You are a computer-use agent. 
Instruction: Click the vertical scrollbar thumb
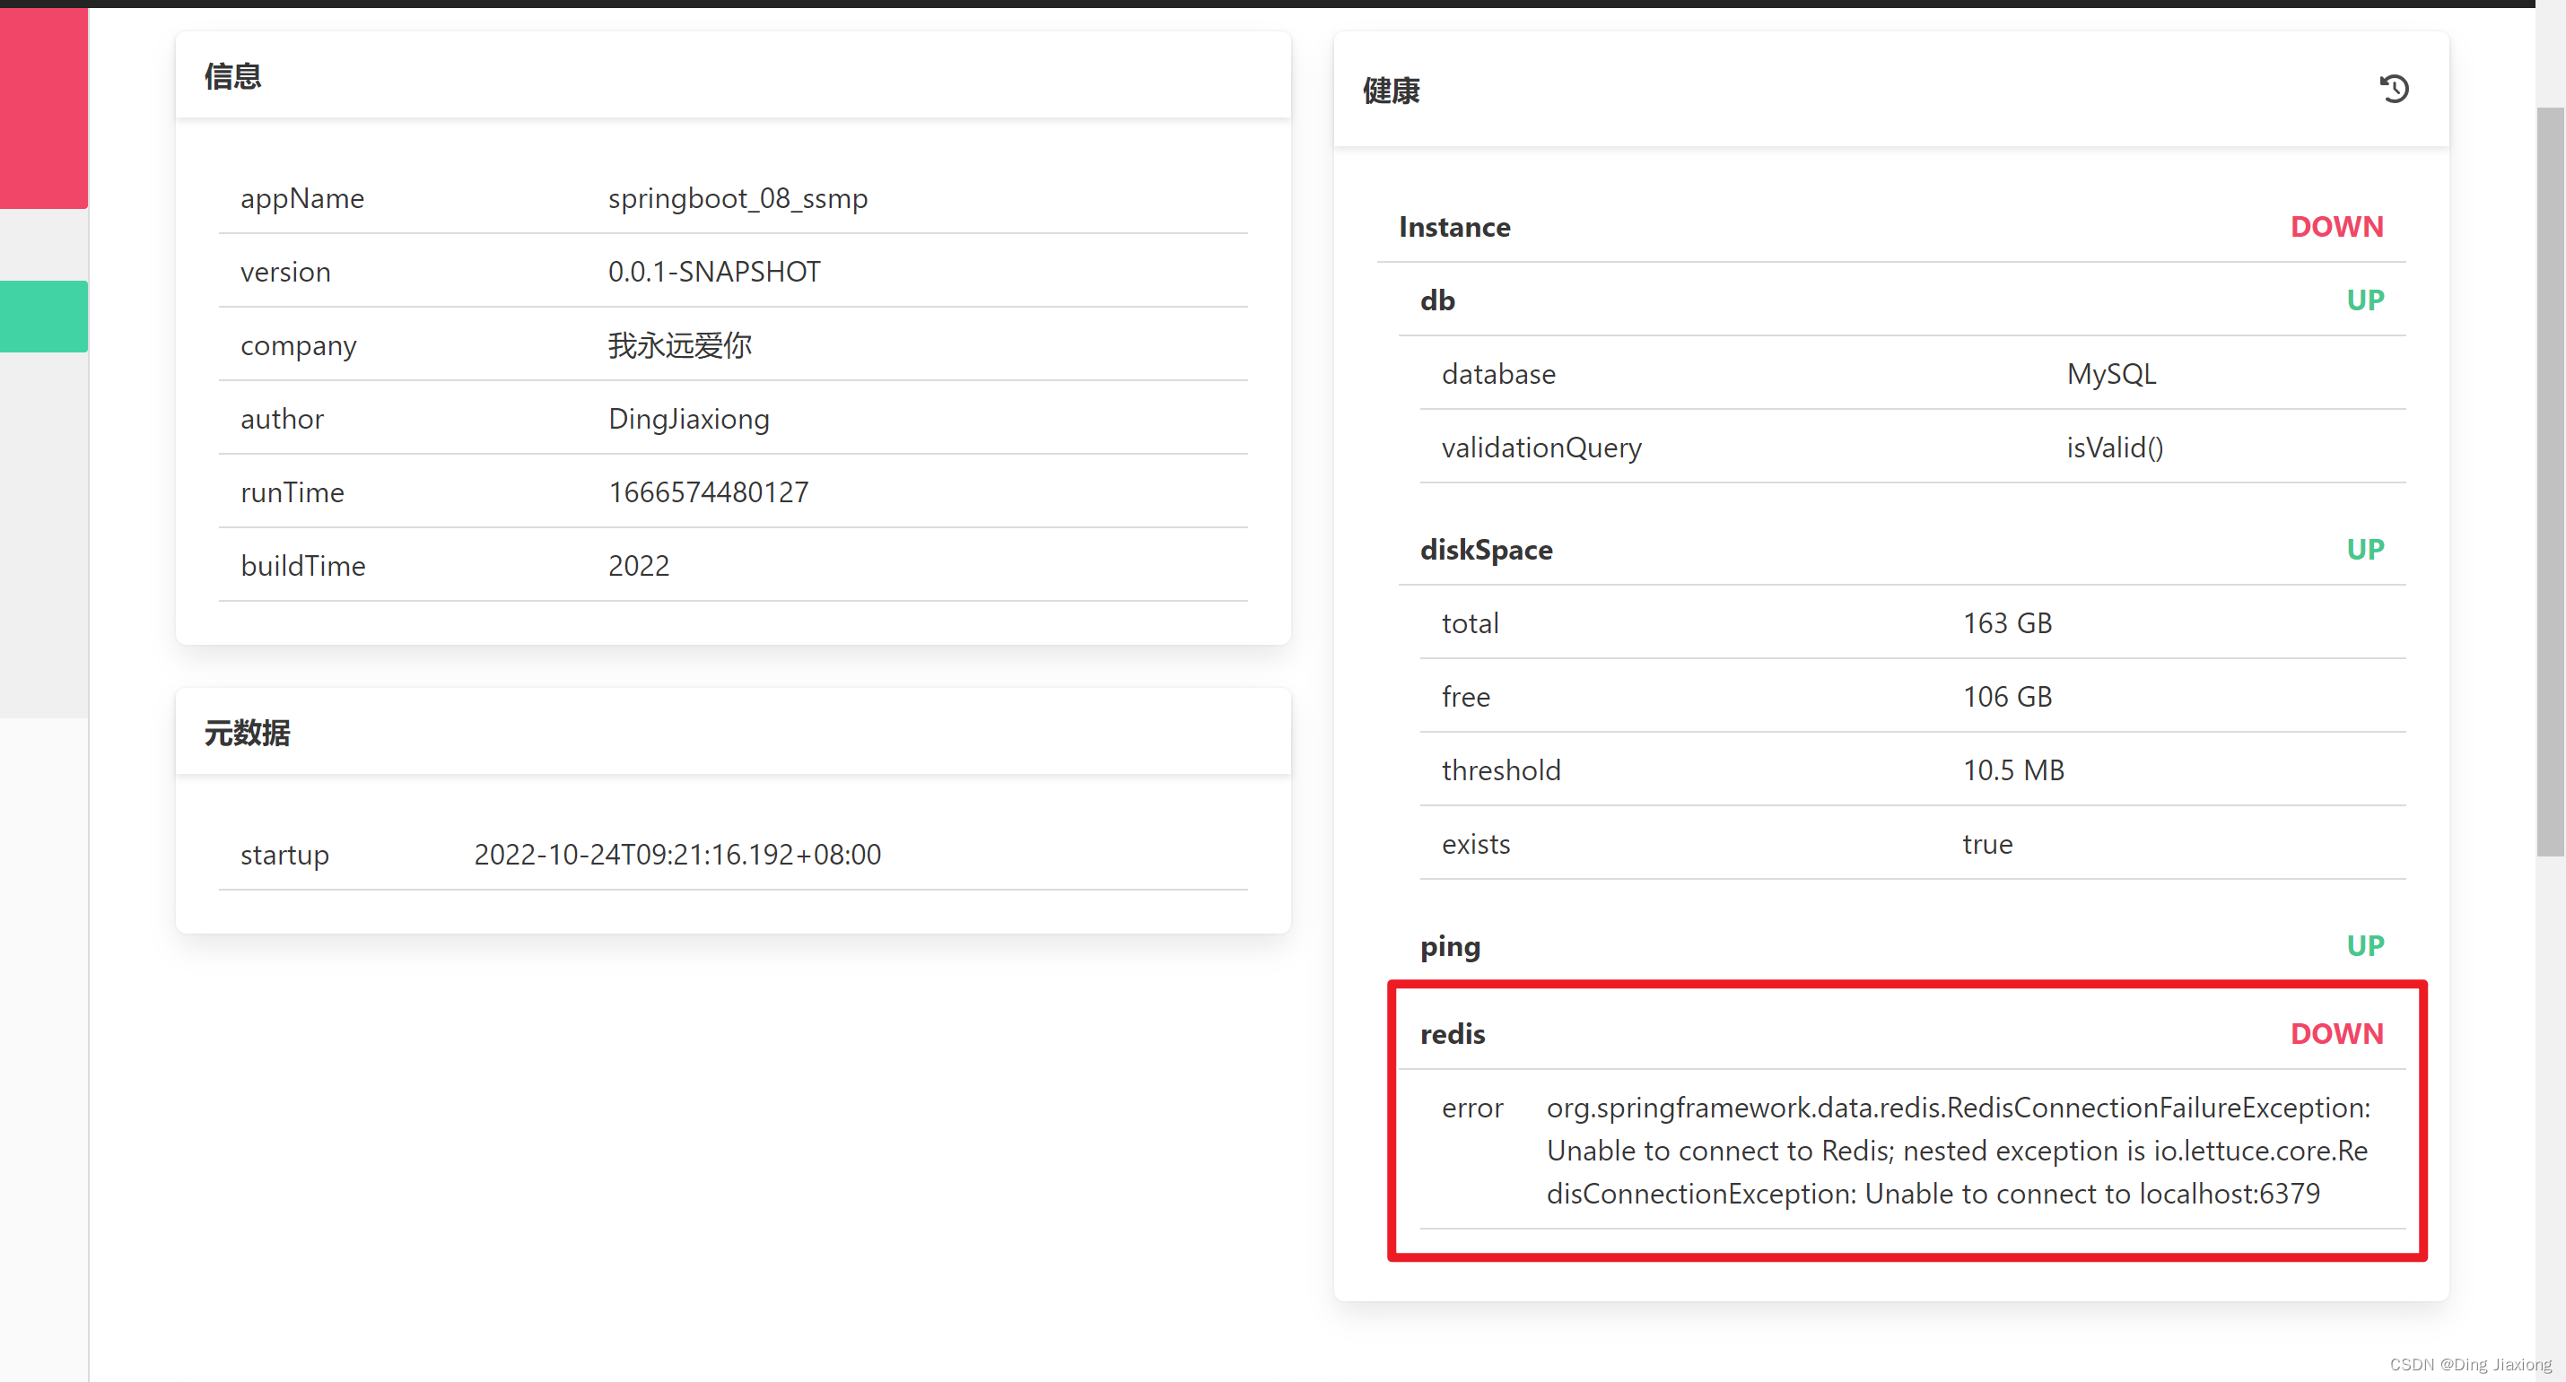coord(2549,481)
